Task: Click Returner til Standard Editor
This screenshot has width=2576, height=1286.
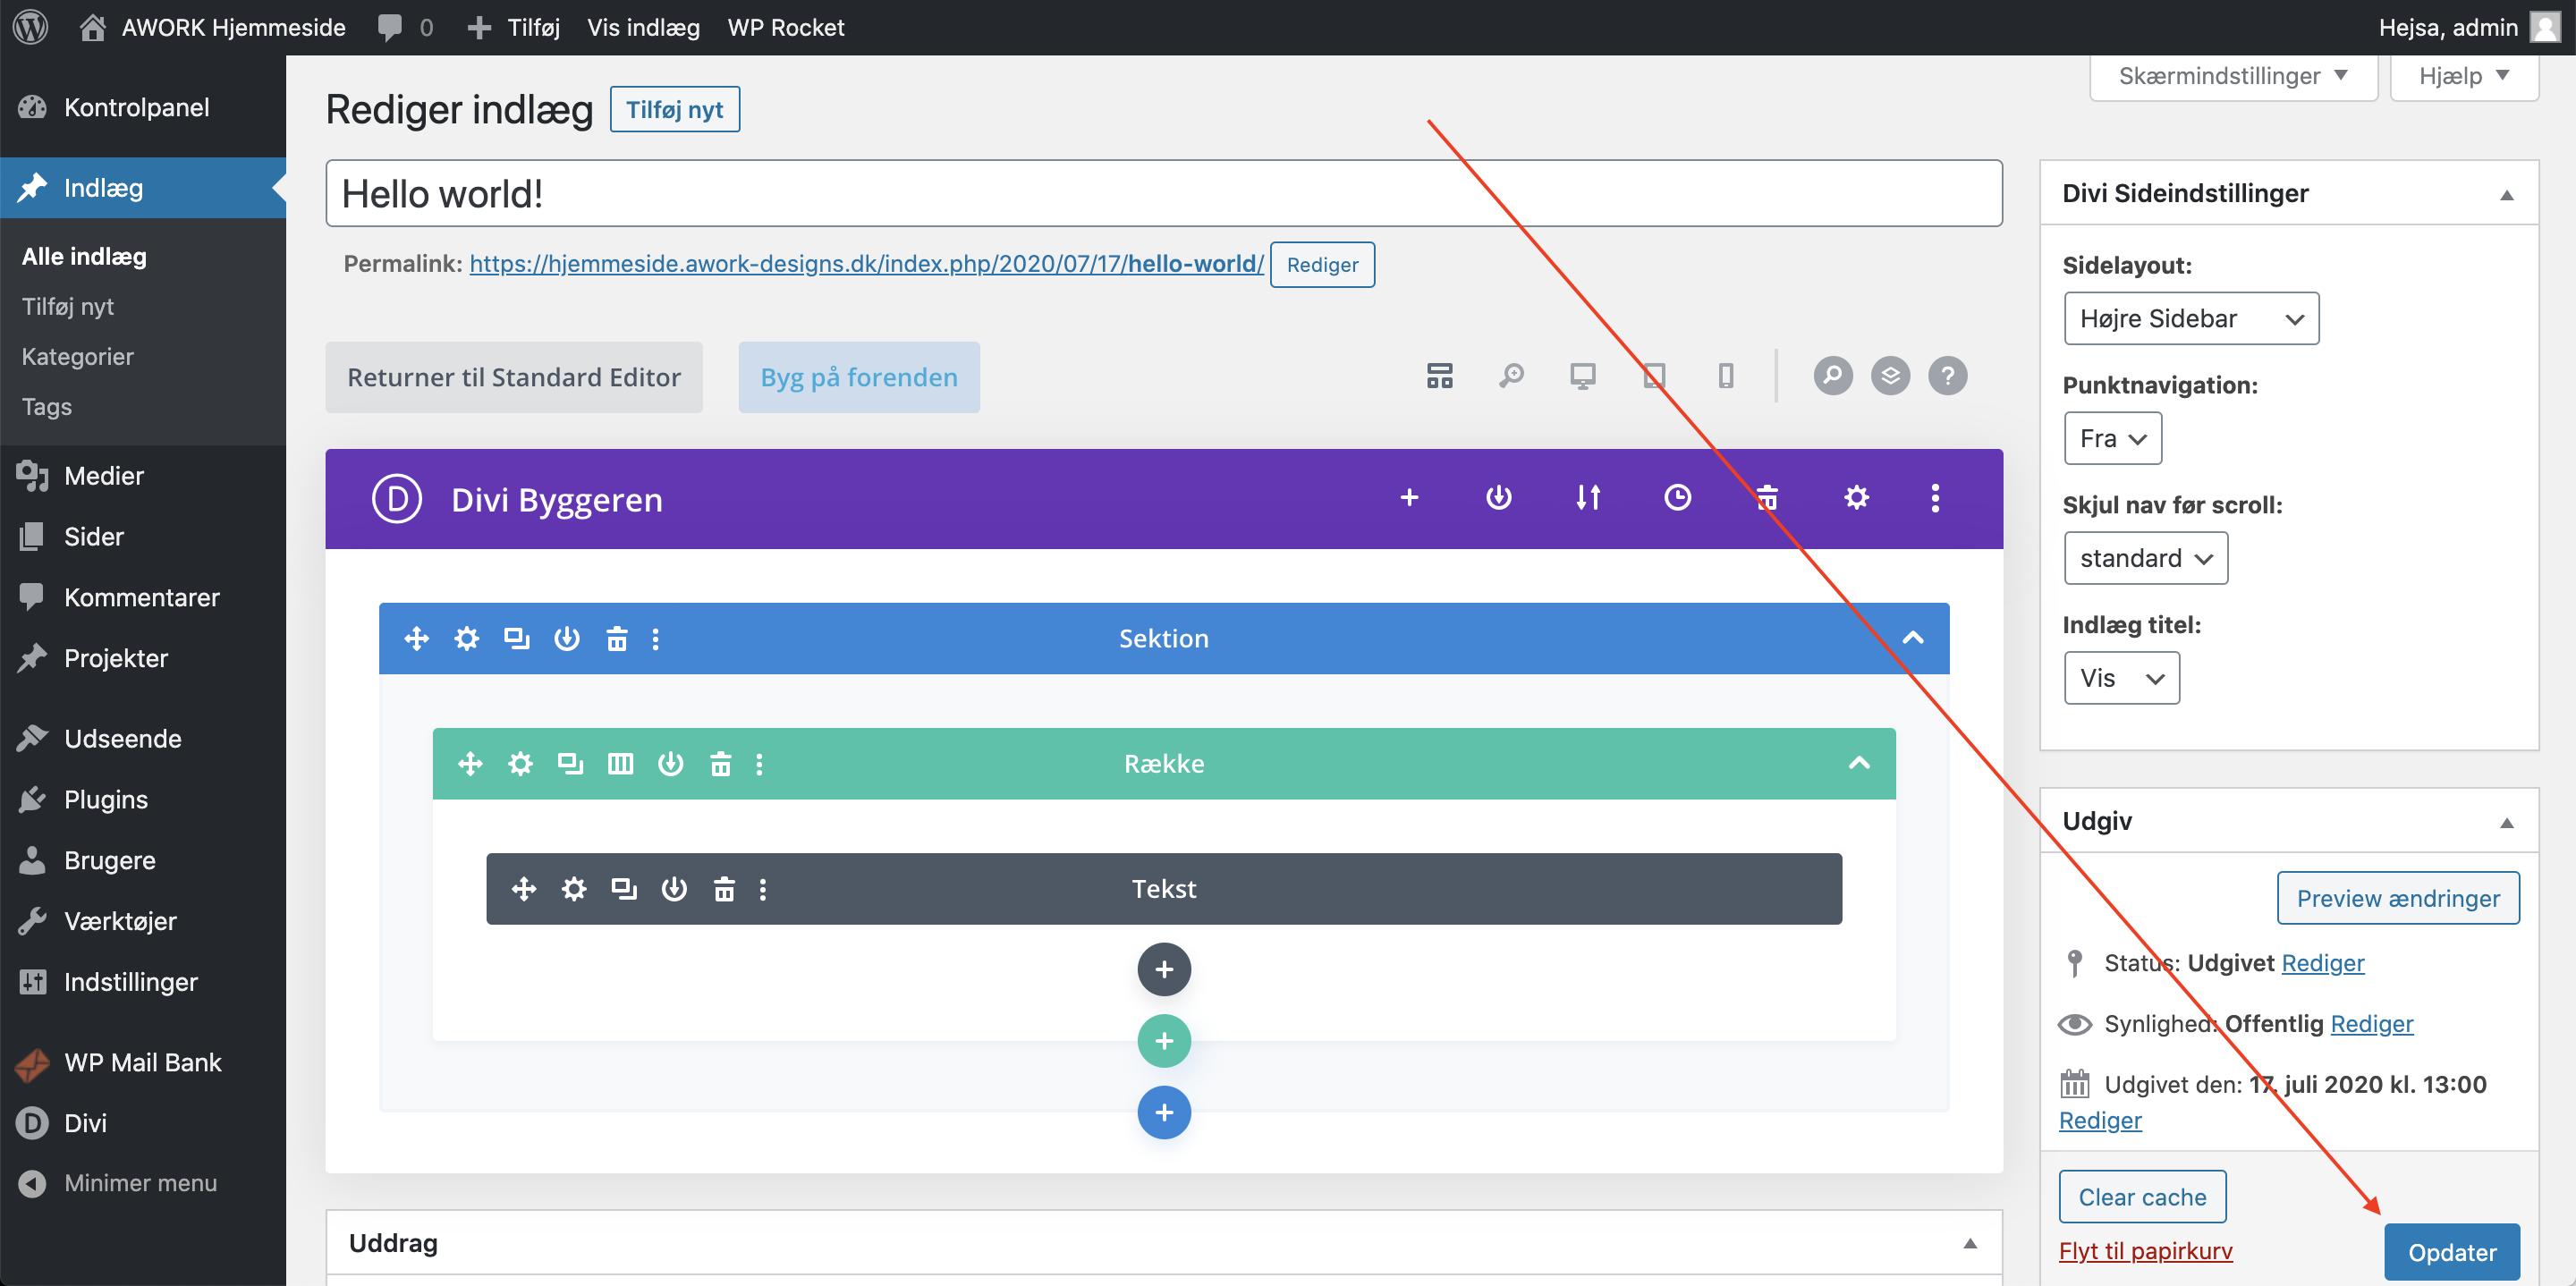Action: point(514,377)
